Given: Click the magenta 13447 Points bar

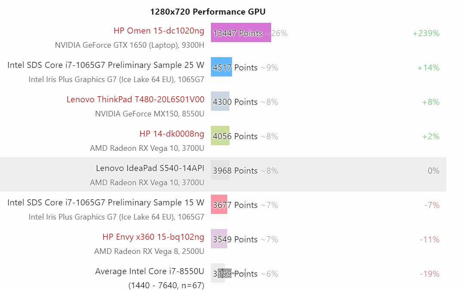Looking at the screenshot, I should (241, 33).
